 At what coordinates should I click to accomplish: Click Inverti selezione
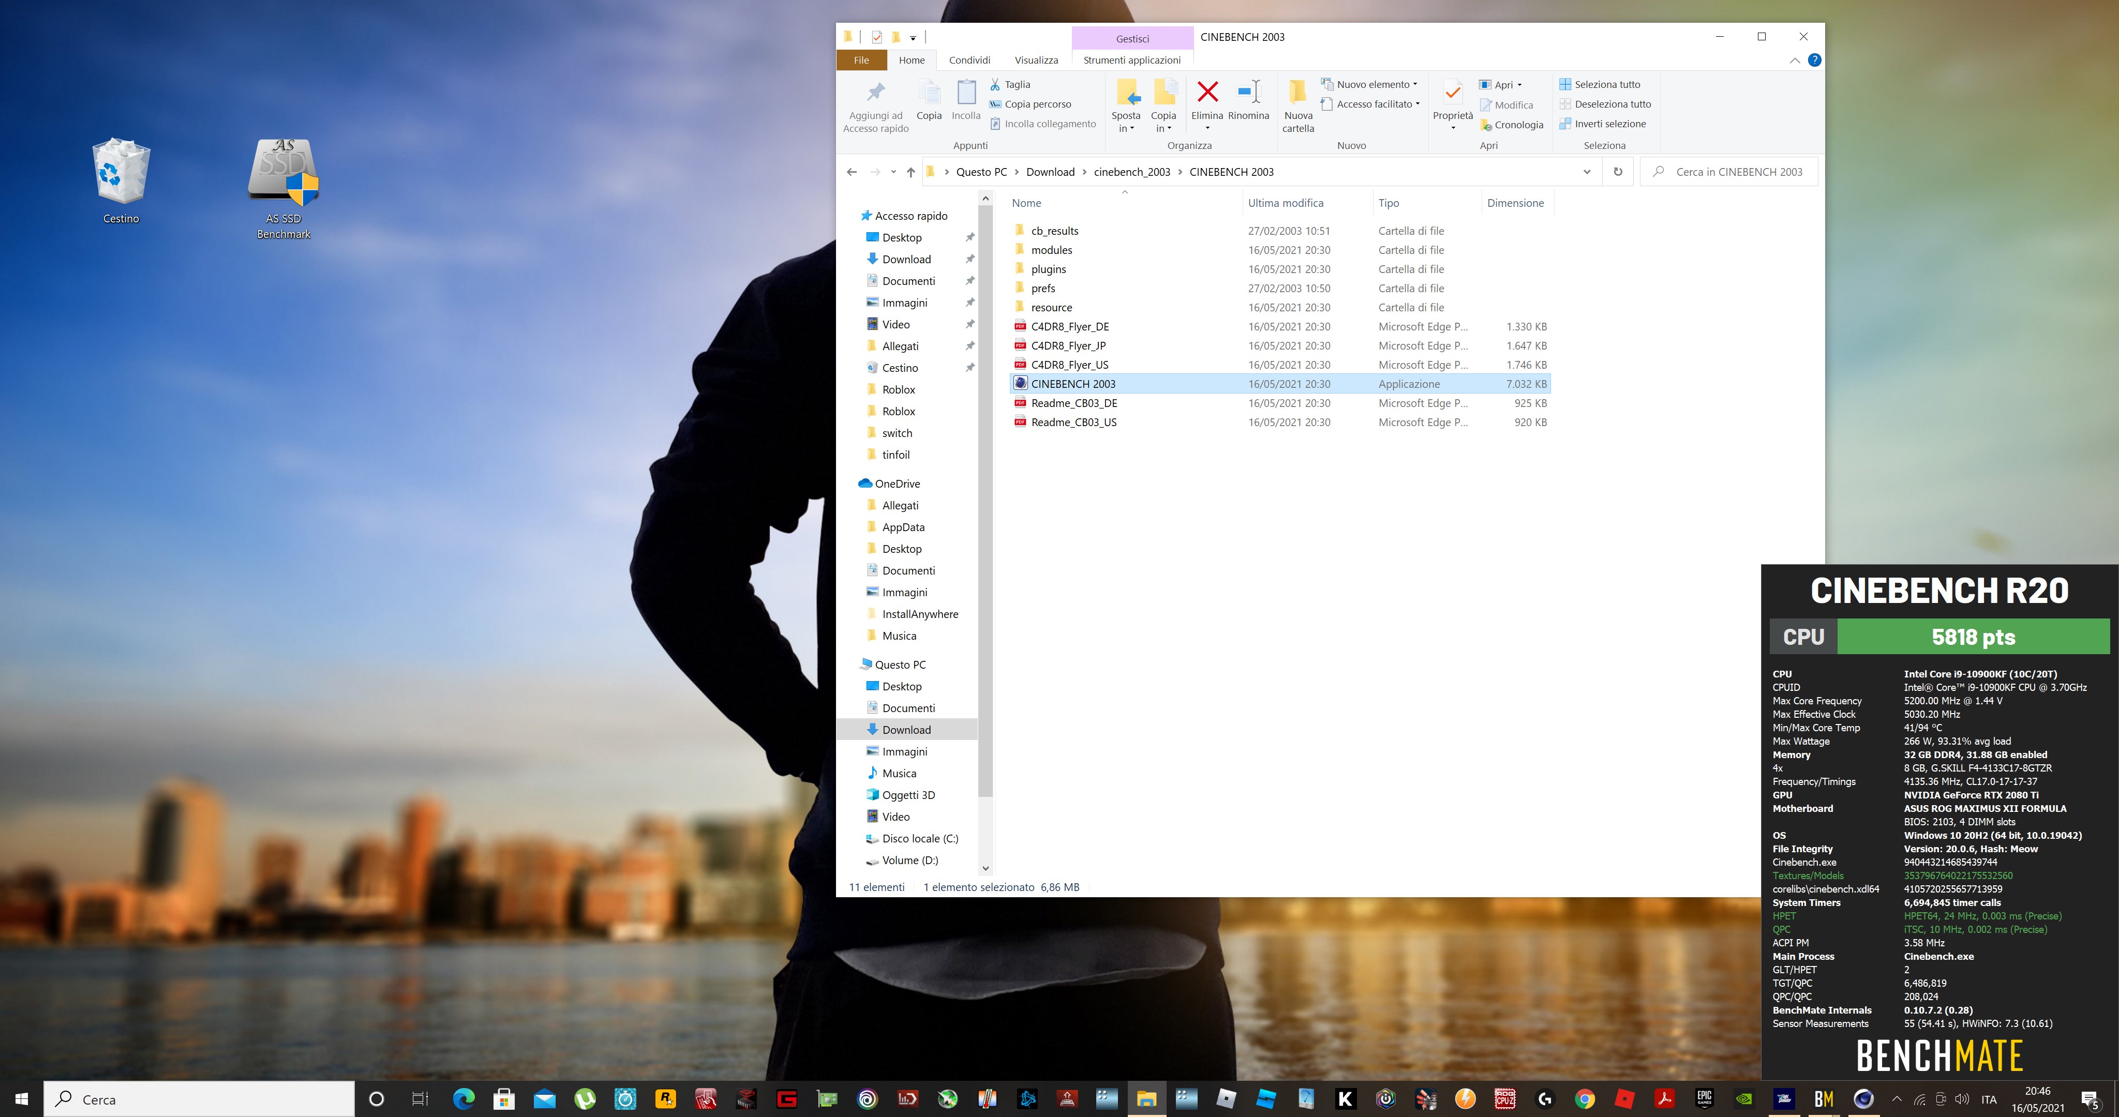click(x=1602, y=124)
